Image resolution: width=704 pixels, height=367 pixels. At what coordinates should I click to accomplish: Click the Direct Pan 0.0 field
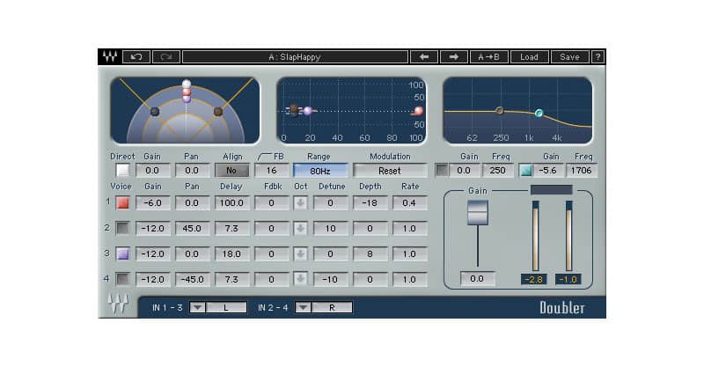192,171
